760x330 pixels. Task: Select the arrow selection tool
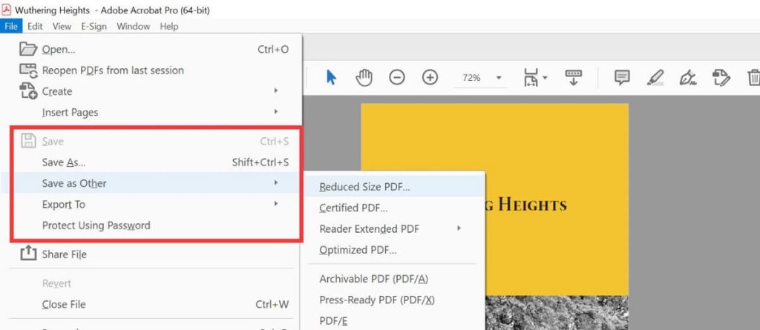click(332, 77)
